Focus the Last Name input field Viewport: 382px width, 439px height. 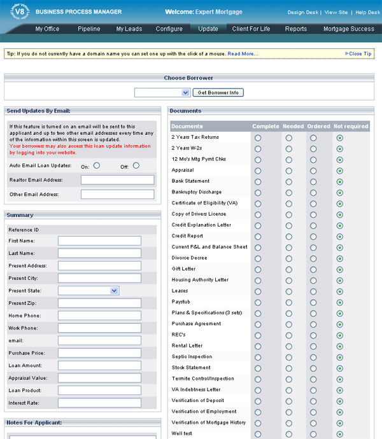(99, 253)
